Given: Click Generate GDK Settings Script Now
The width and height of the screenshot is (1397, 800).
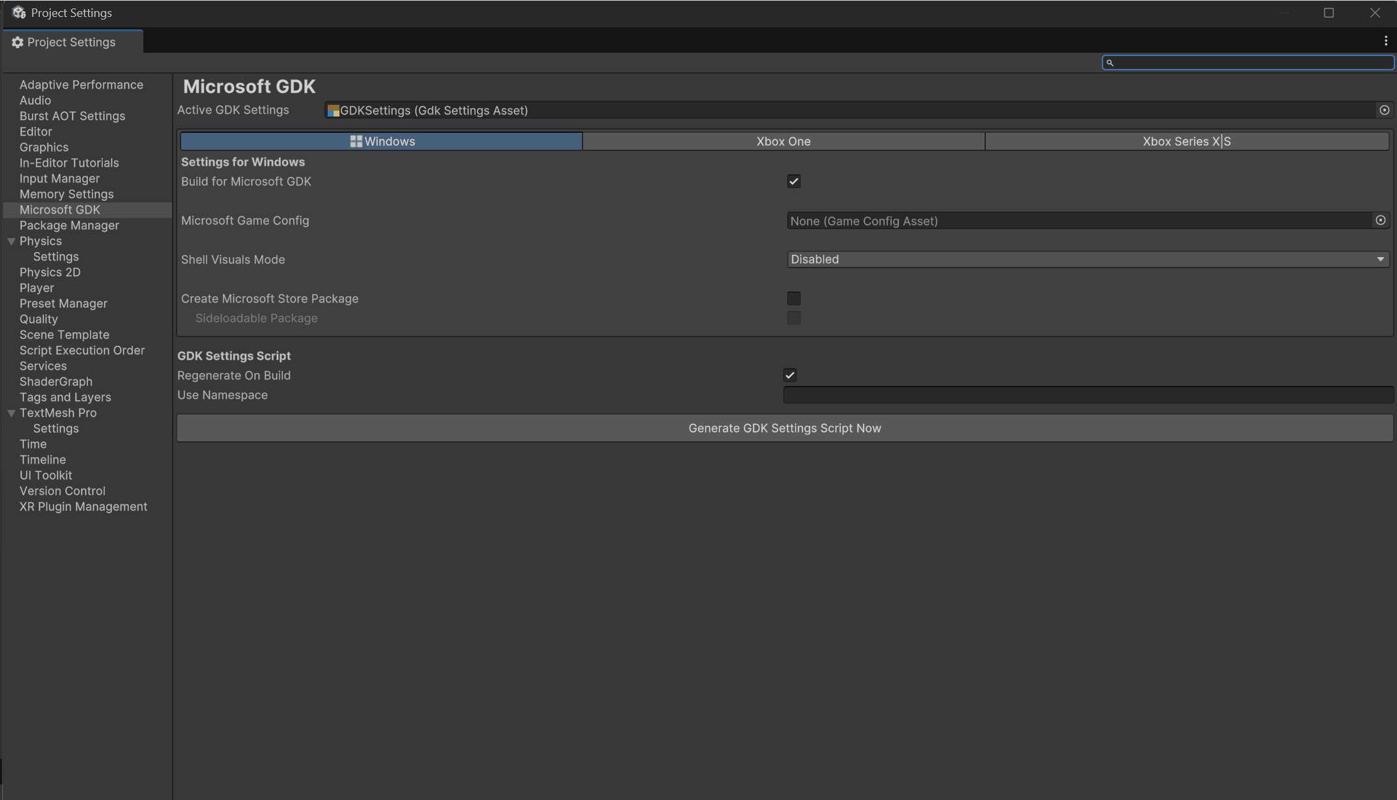Looking at the screenshot, I should (785, 428).
